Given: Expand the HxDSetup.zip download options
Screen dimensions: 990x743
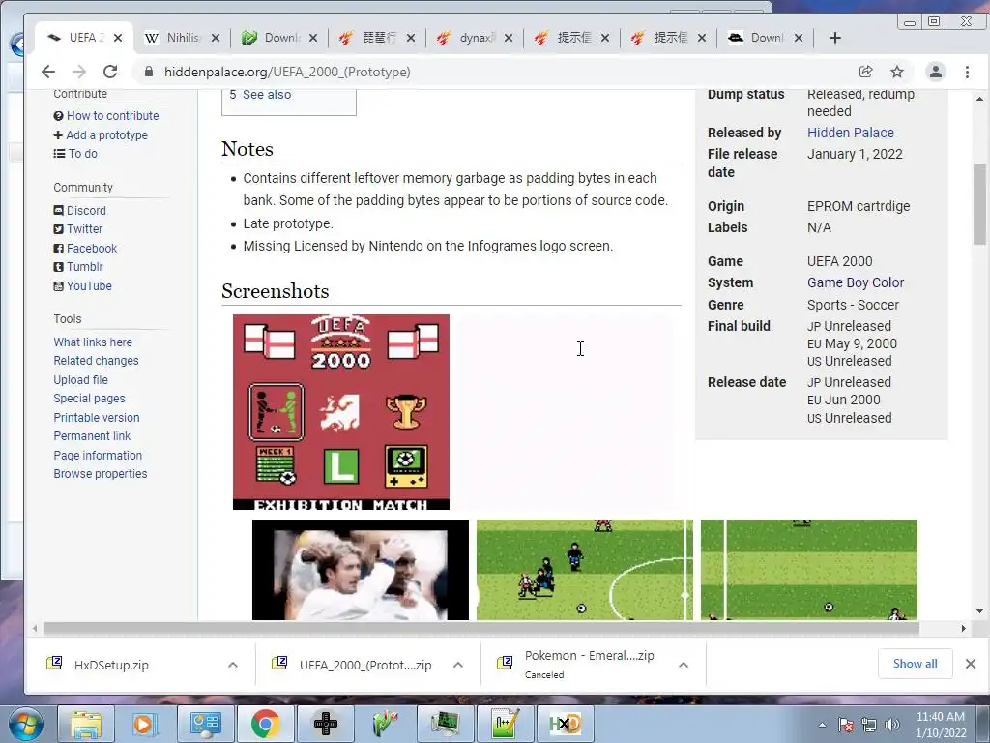Looking at the screenshot, I should pyautogui.click(x=232, y=665).
